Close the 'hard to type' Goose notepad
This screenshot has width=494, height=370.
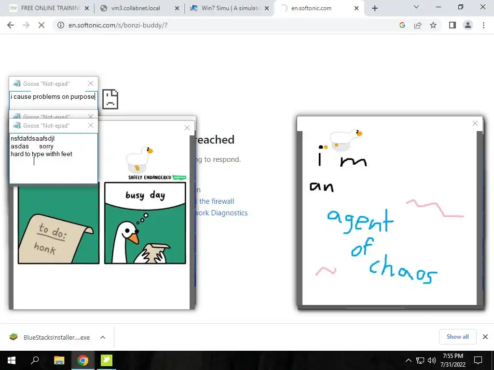click(x=91, y=125)
